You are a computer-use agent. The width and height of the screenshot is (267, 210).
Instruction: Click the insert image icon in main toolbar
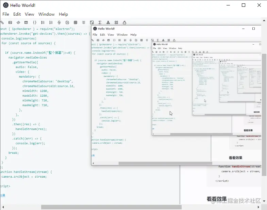[10, 22]
